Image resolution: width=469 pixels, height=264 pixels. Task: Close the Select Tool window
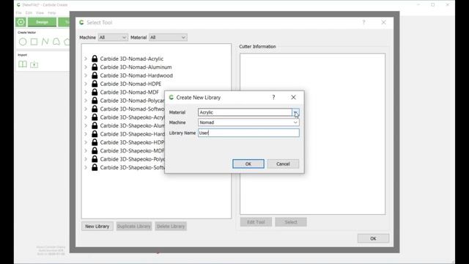(x=383, y=23)
